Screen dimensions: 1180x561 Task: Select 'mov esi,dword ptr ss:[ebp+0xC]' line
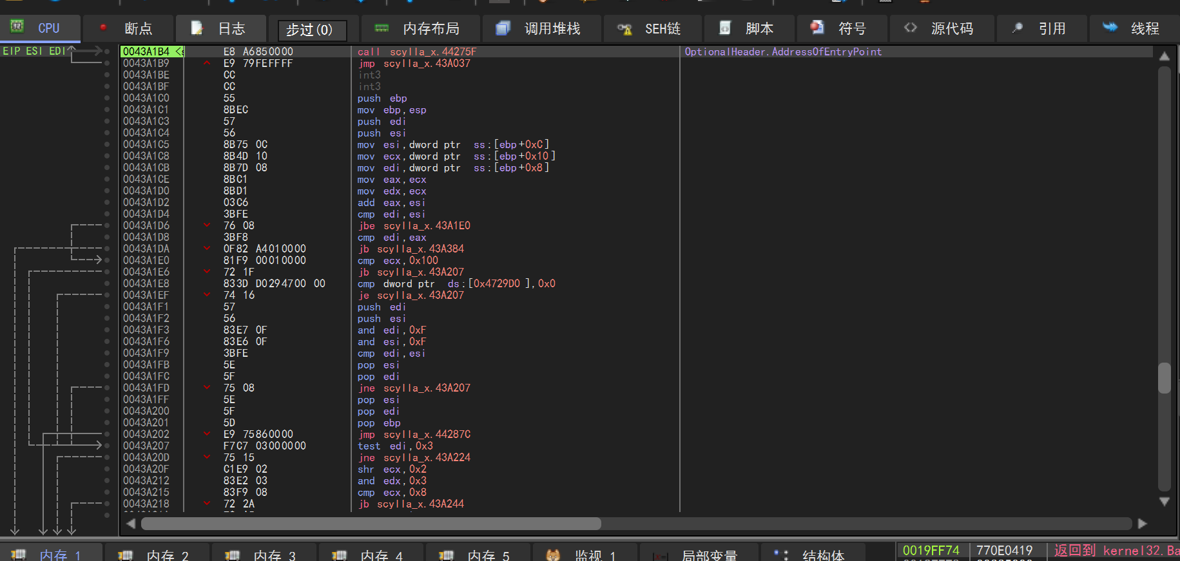(454, 144)
